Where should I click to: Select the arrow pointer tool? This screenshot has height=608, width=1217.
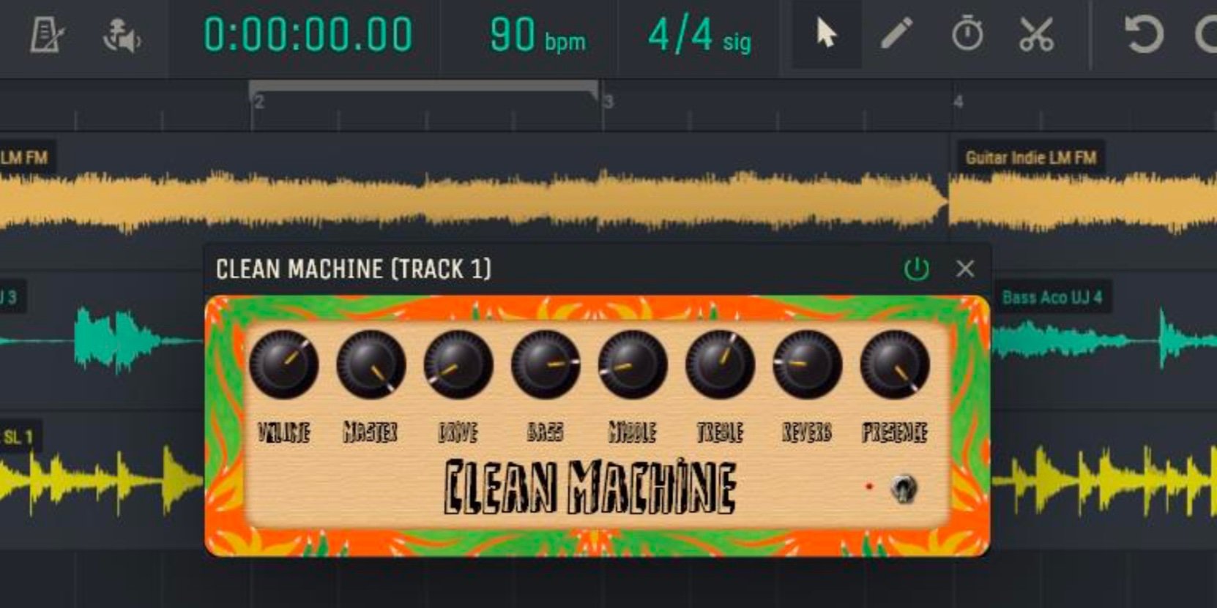click(826, 34)
